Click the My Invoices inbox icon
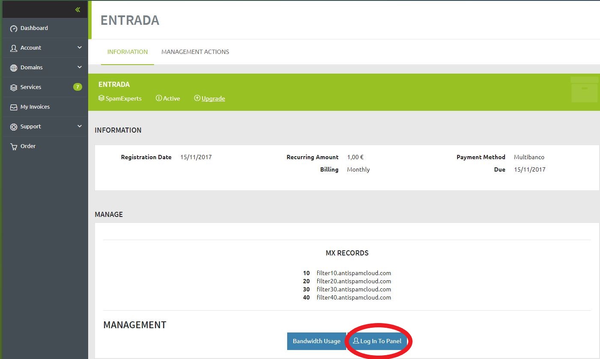The height and width of the screenshot is (359, 600). click(x=14, y=107)
